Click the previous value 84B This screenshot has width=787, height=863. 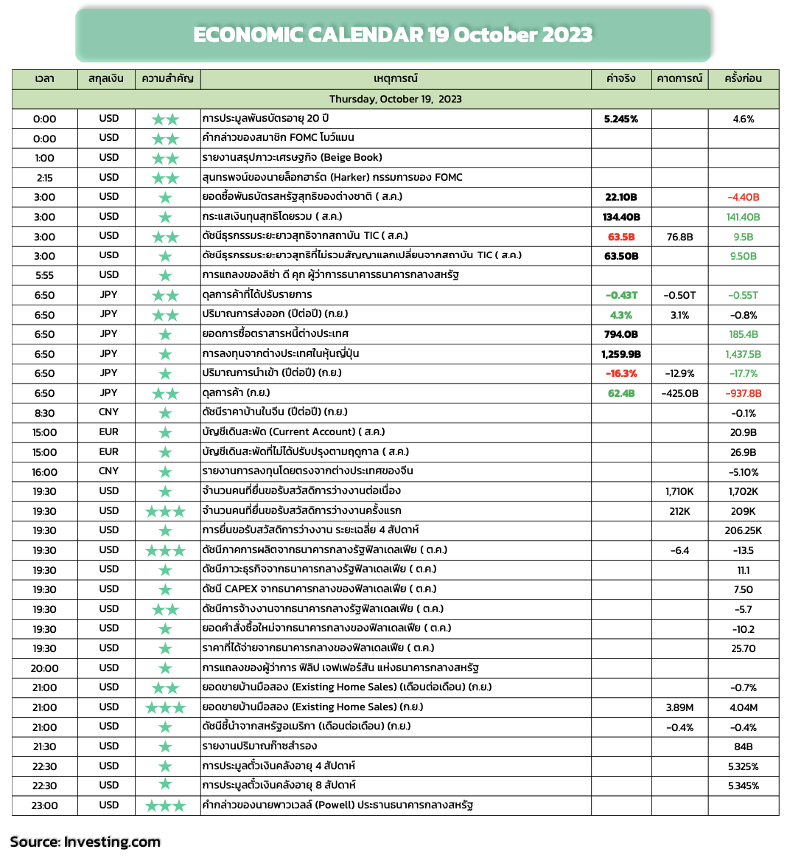[x=744, y=747]
